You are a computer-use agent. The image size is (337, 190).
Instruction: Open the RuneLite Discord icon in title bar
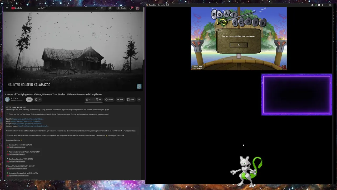pos(313,5)
